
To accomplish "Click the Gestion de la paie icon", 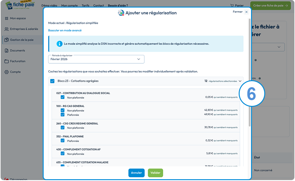I will [x=7, y=40].
